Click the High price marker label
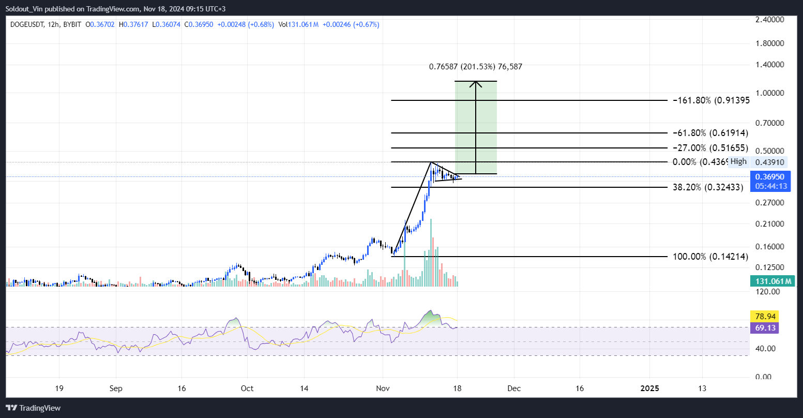The width and height of the screenshot is (803, 418). [738, 161]
